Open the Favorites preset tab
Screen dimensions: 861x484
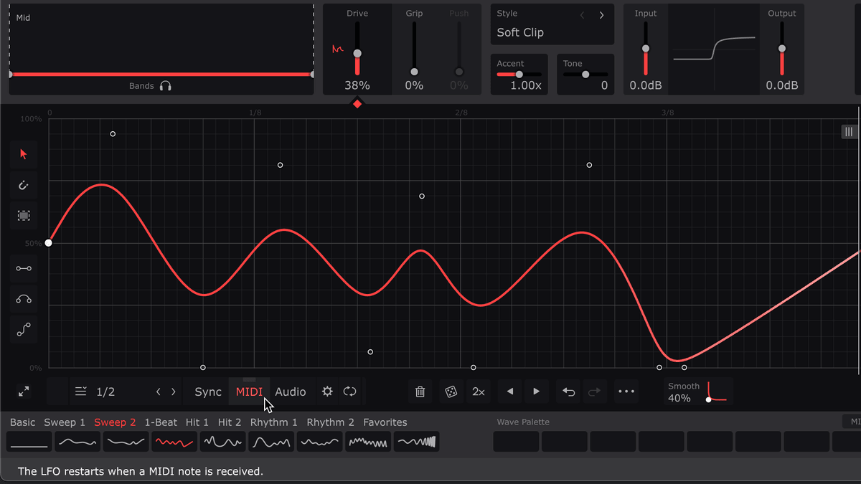click(385, 422)
